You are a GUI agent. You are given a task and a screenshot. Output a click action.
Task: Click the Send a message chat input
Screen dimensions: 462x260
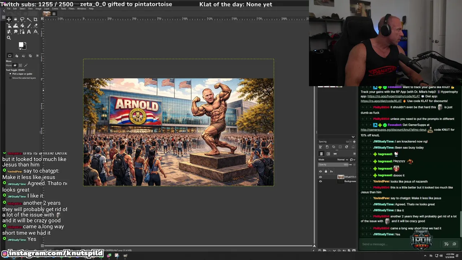[x=401, y=244]
